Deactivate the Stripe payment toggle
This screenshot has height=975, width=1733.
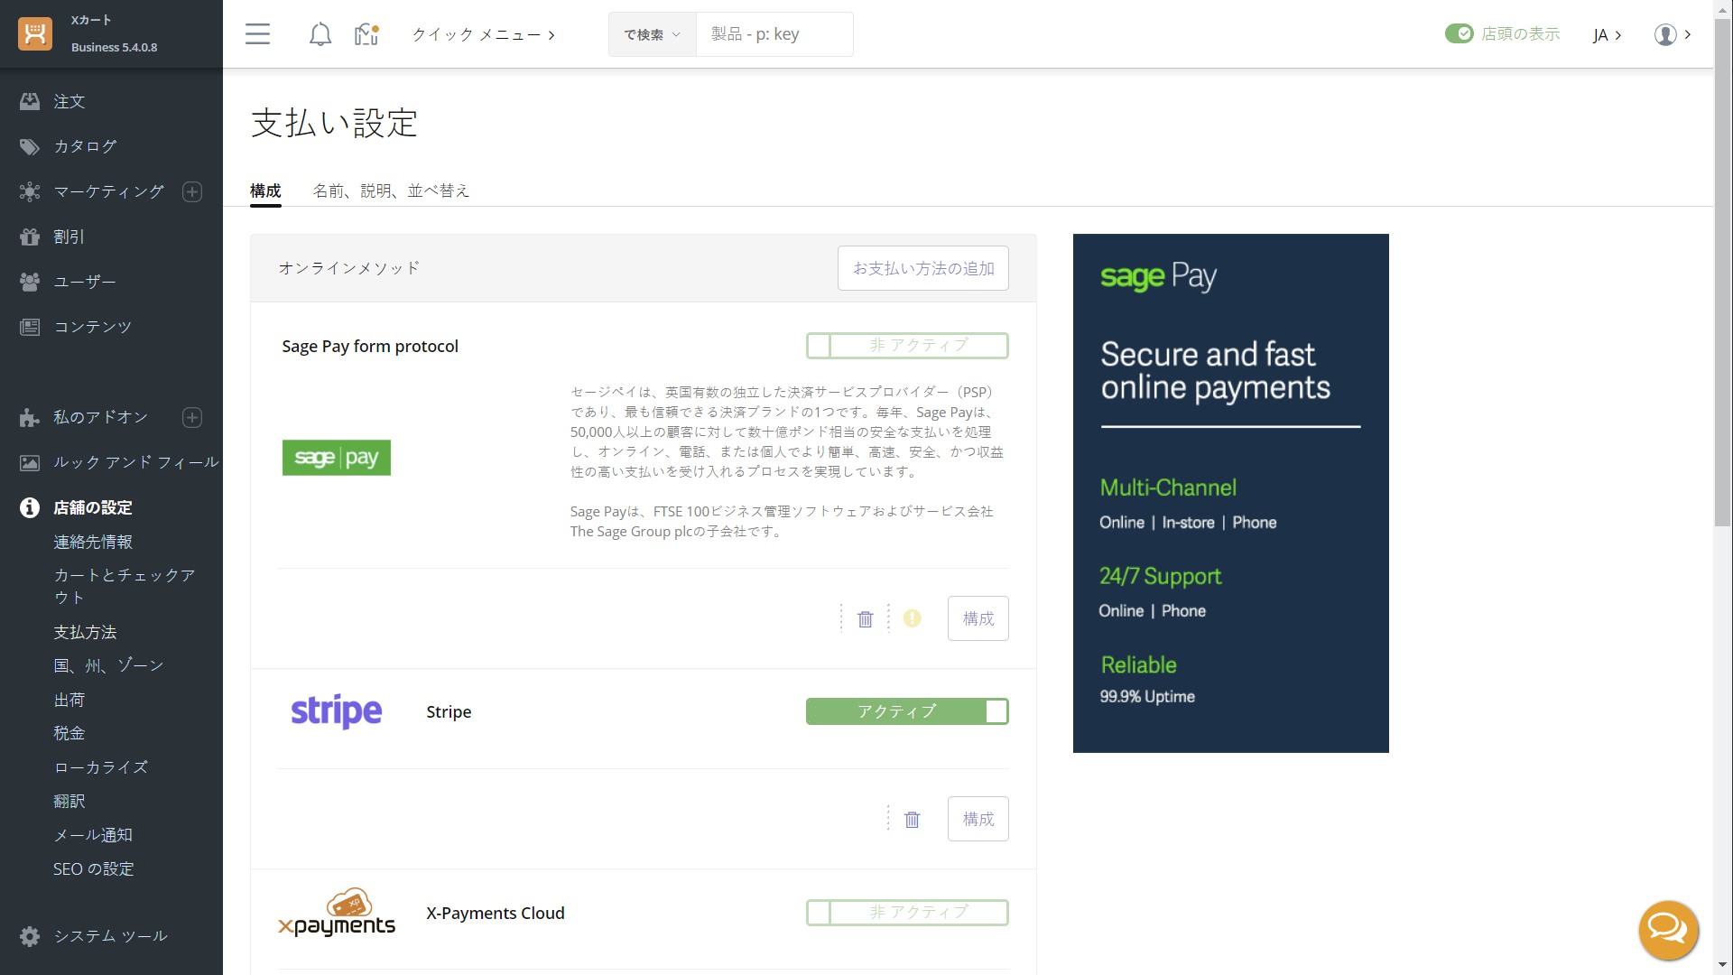pos(906,711)
